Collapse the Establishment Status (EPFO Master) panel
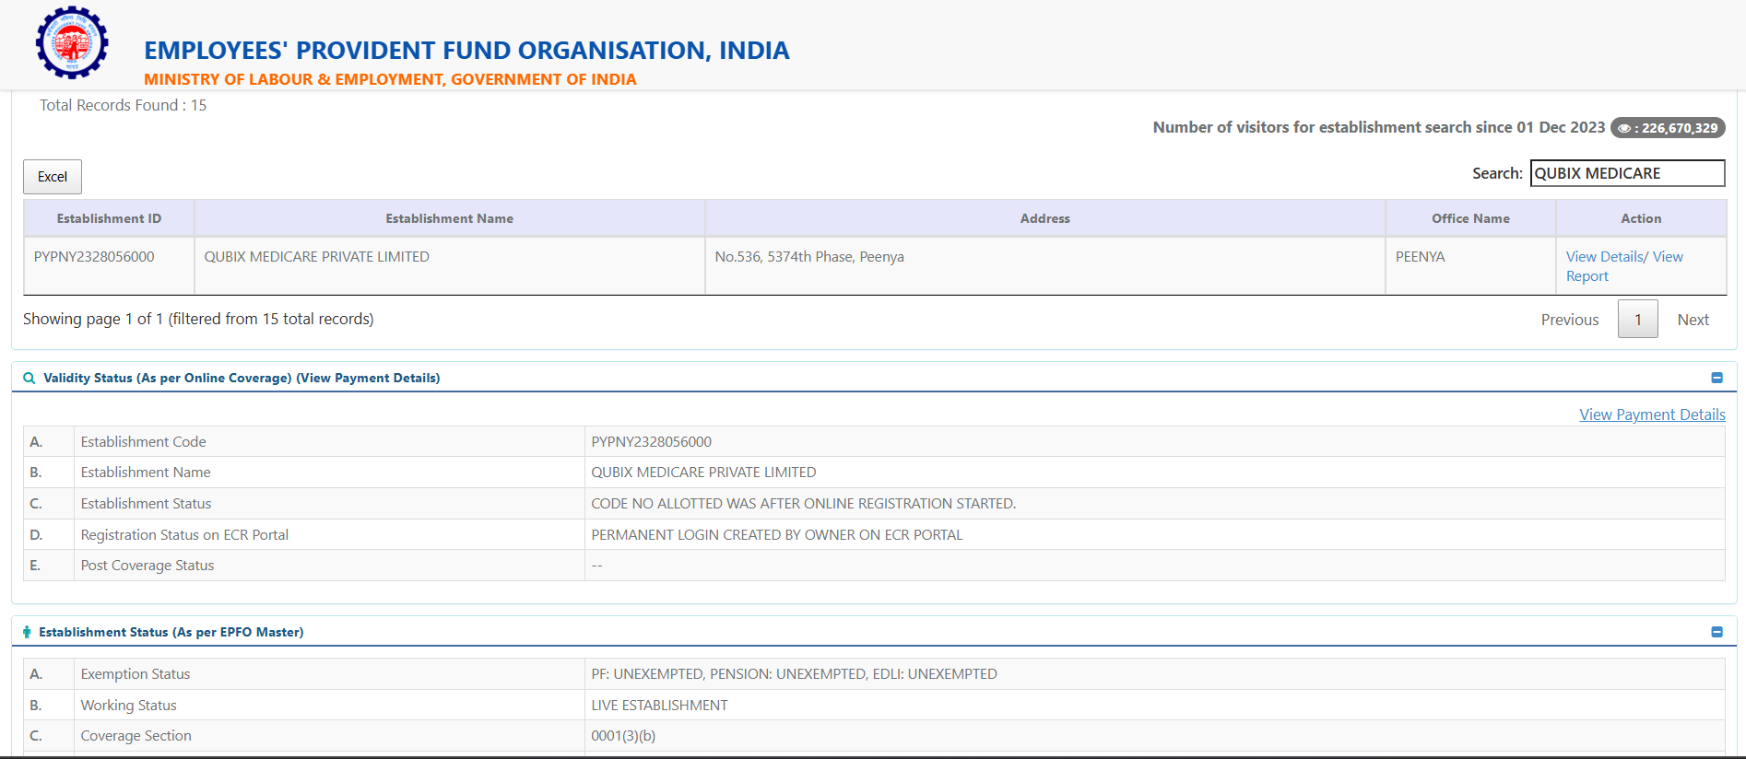The height and width of the screenshot is (759, 1746). (1717, 632)
